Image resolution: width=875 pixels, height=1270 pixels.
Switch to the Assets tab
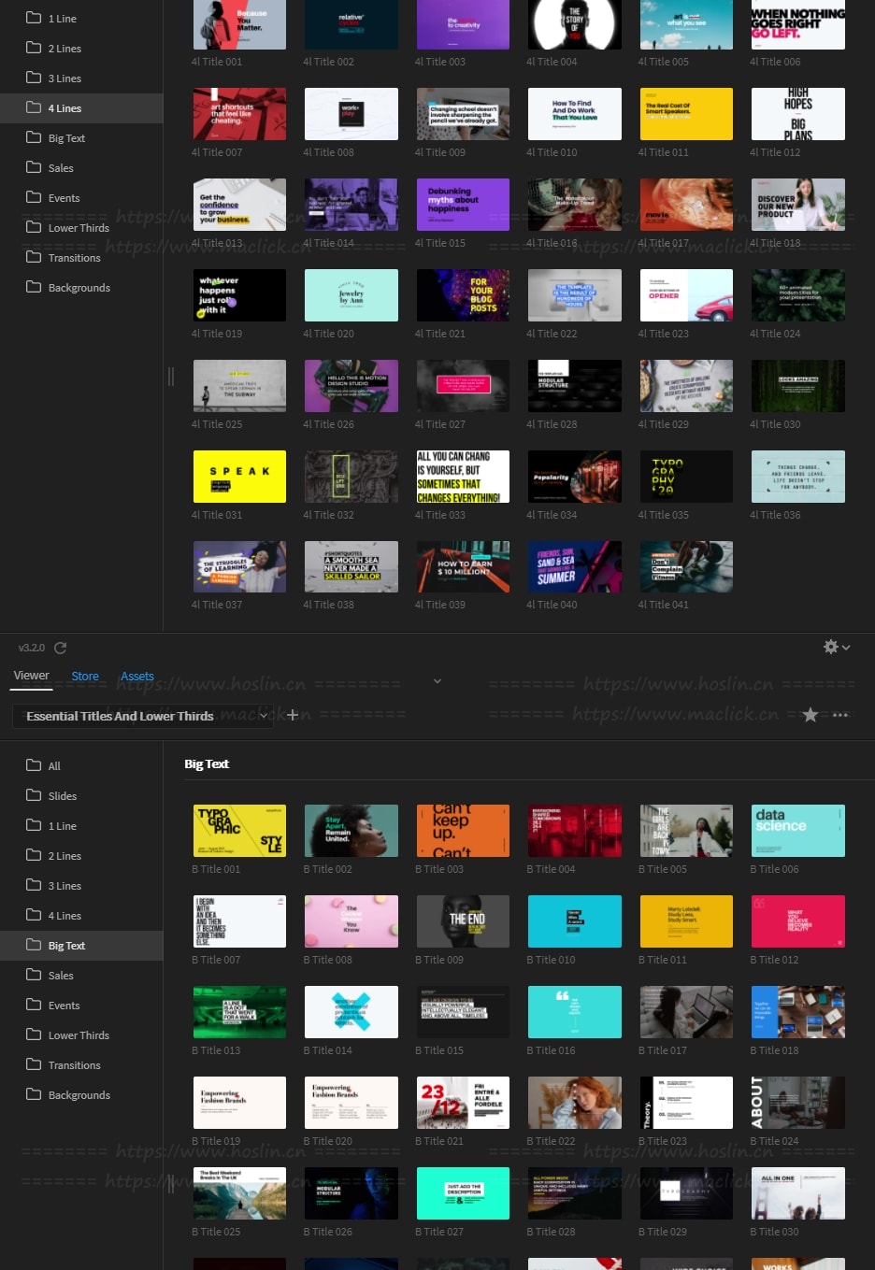(x=137, y=677)
